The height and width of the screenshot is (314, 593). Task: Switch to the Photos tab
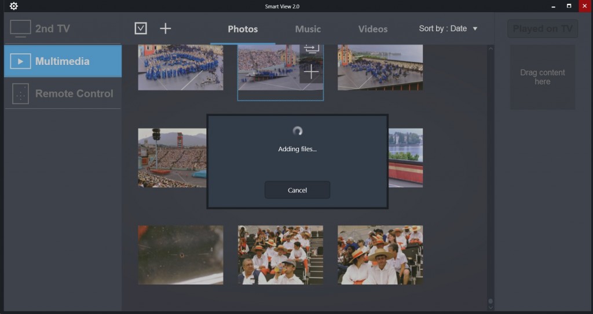click(243, 29)
